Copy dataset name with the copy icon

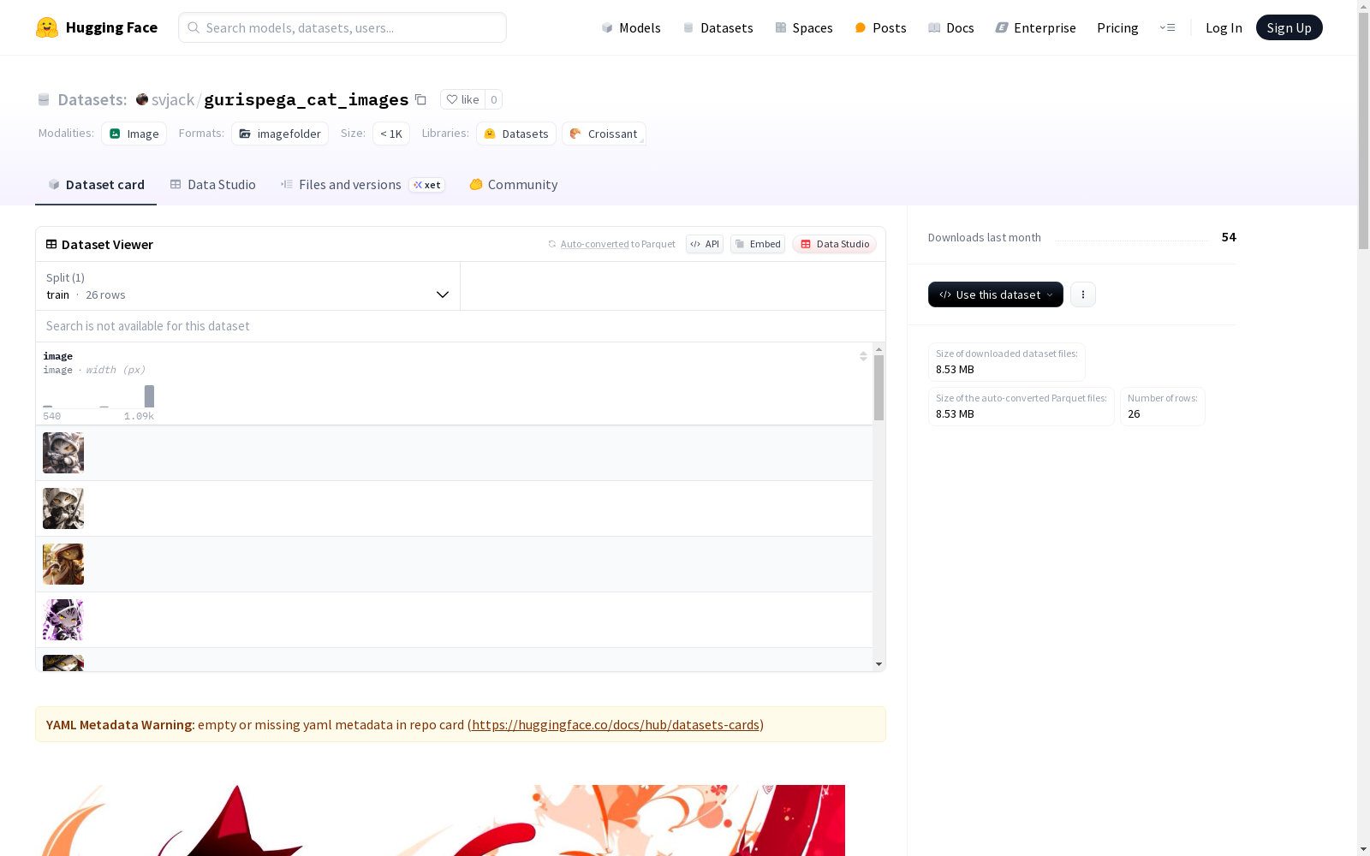tap(420, 99)
